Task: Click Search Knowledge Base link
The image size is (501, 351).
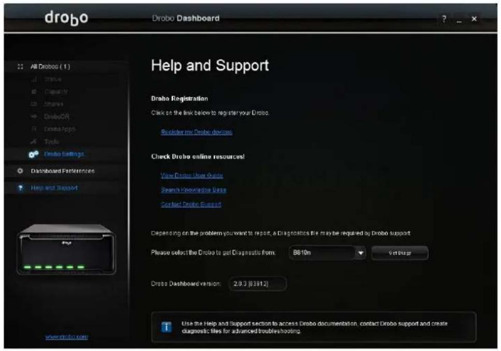Action: coord(194,190)
